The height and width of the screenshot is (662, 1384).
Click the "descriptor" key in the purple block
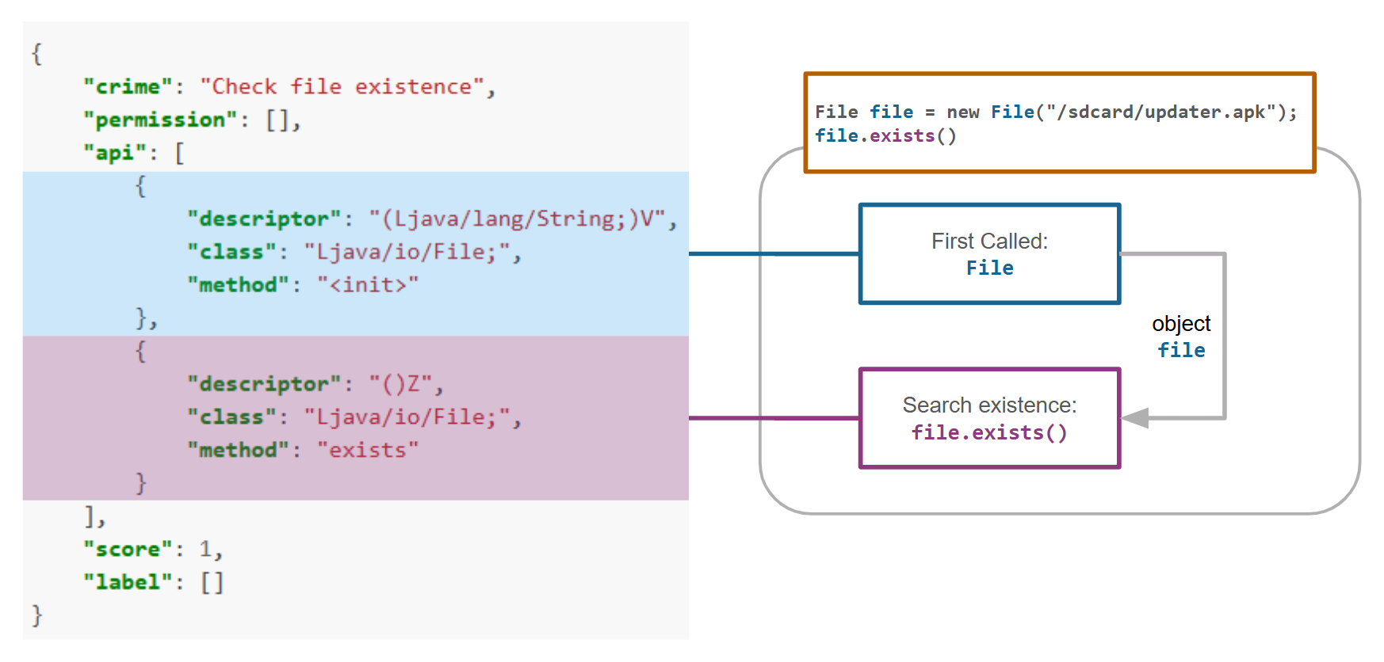[x=264, y=384]
